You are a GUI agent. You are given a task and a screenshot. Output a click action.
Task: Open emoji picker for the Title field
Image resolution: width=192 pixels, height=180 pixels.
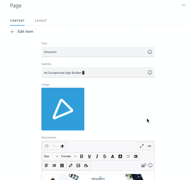point(150,52)
